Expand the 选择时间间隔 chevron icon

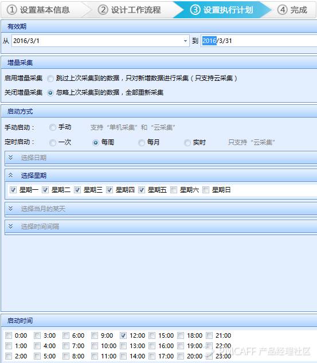tap(11, 226)
